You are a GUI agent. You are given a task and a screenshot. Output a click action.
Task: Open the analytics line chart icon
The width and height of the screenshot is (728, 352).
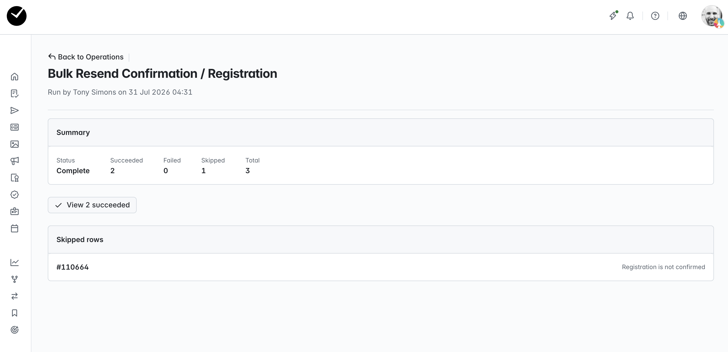point(14,262)
